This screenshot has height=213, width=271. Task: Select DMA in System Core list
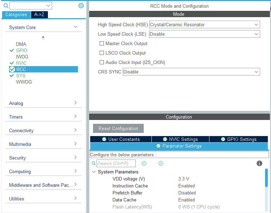point(21,44)
